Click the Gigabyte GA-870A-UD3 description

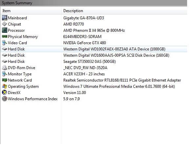[x=84, y=18]
